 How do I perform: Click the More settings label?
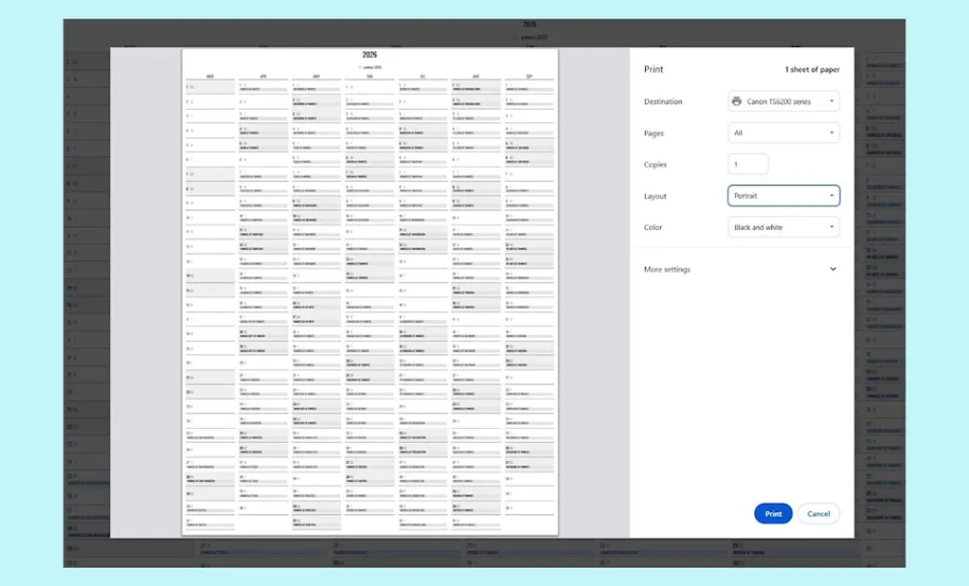(x=667, y=270)
